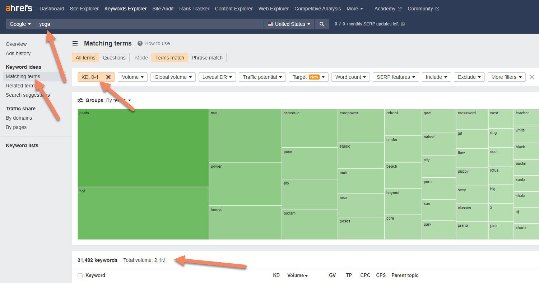Screen dimensions: 539x283
Task: Open Academy external link
Action: point(388,9)
